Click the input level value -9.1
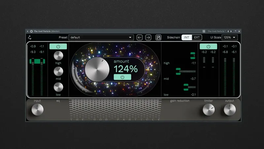This screenshot has width=264, height=149. [42, 52]
